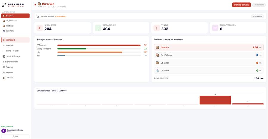
Task: Click the Toyo Valencia box icon in the Resumen panel
Action: point(158,55)
